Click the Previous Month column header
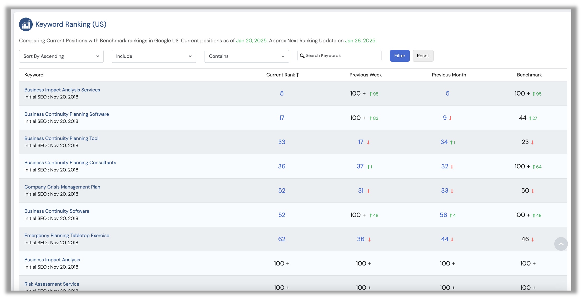 pyautogui.click(x=449, y=75)
